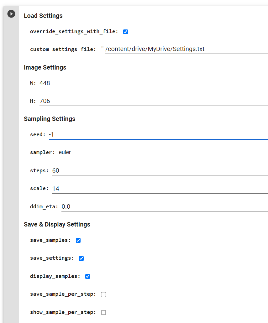
Task: Click the Sampling Settings heading
Action: [x=50, y=119]
